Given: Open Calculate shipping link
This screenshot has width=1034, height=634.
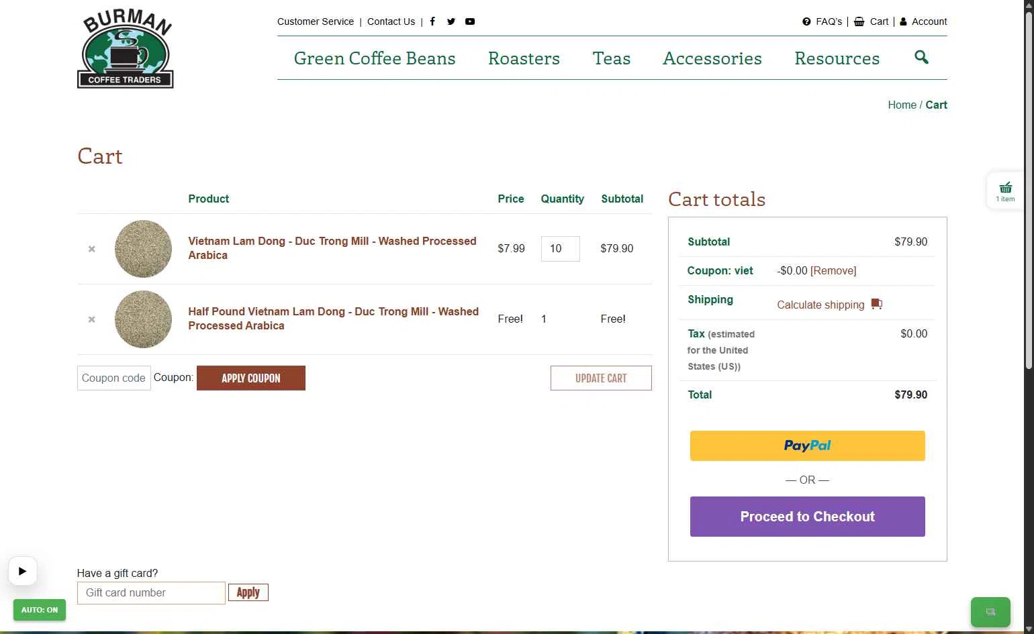Looking at the screenshot, I should coord(820,305).
